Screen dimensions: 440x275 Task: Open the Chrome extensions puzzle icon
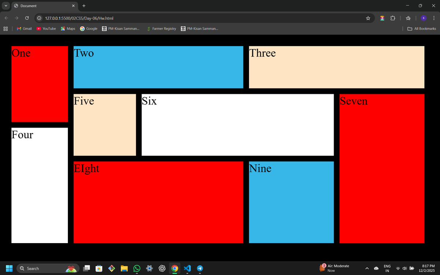tap(393, 18)
